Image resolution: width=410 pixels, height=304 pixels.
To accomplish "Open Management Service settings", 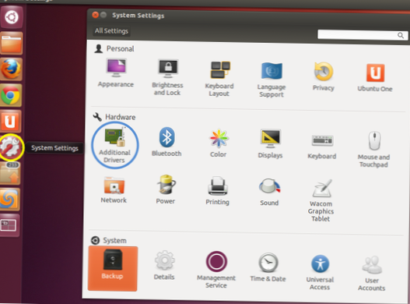I will point(216,270).
